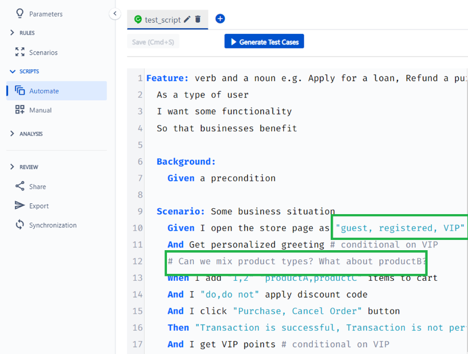Click the Save (Cmd+S) button

click(x=153, y=42)
